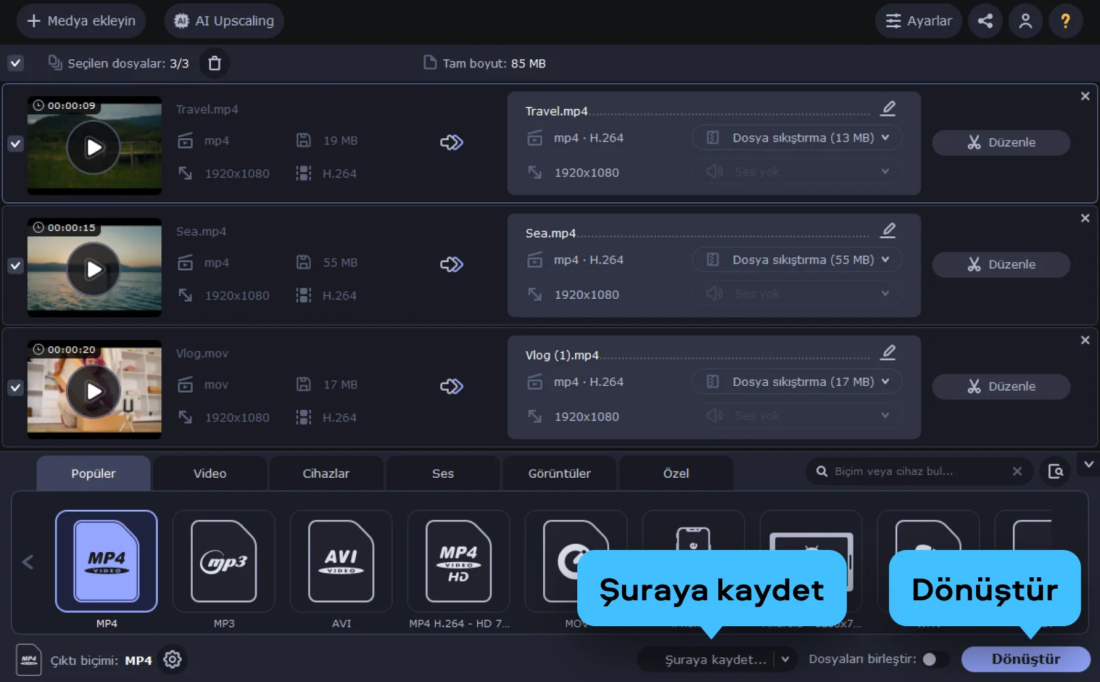Viewport: 1100px width, 682px height.
Task: Play the Sea.mp4 preview
Action: pyautogui.click(x=94, y=269)
